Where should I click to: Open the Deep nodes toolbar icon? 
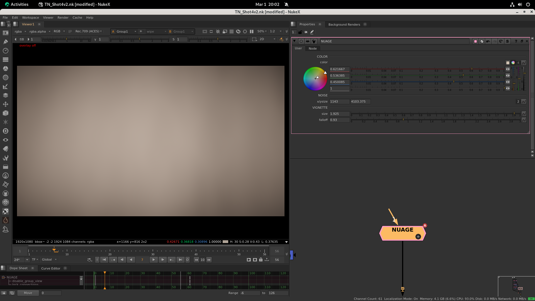[x=5, y=131]
